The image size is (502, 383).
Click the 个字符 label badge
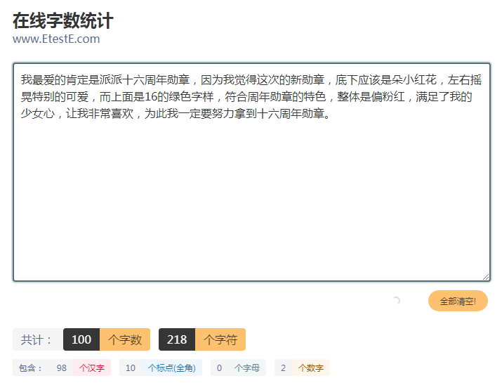pos(220,339)
